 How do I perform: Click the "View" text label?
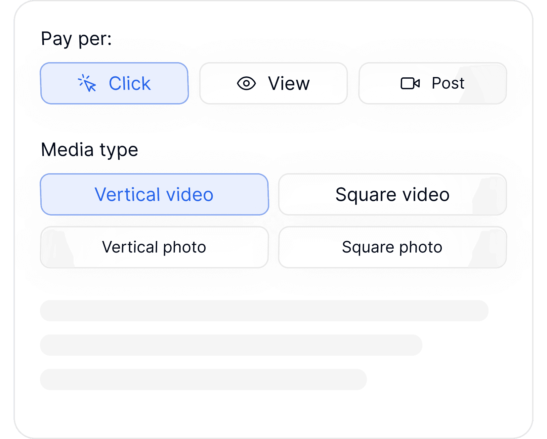[289, 83]
